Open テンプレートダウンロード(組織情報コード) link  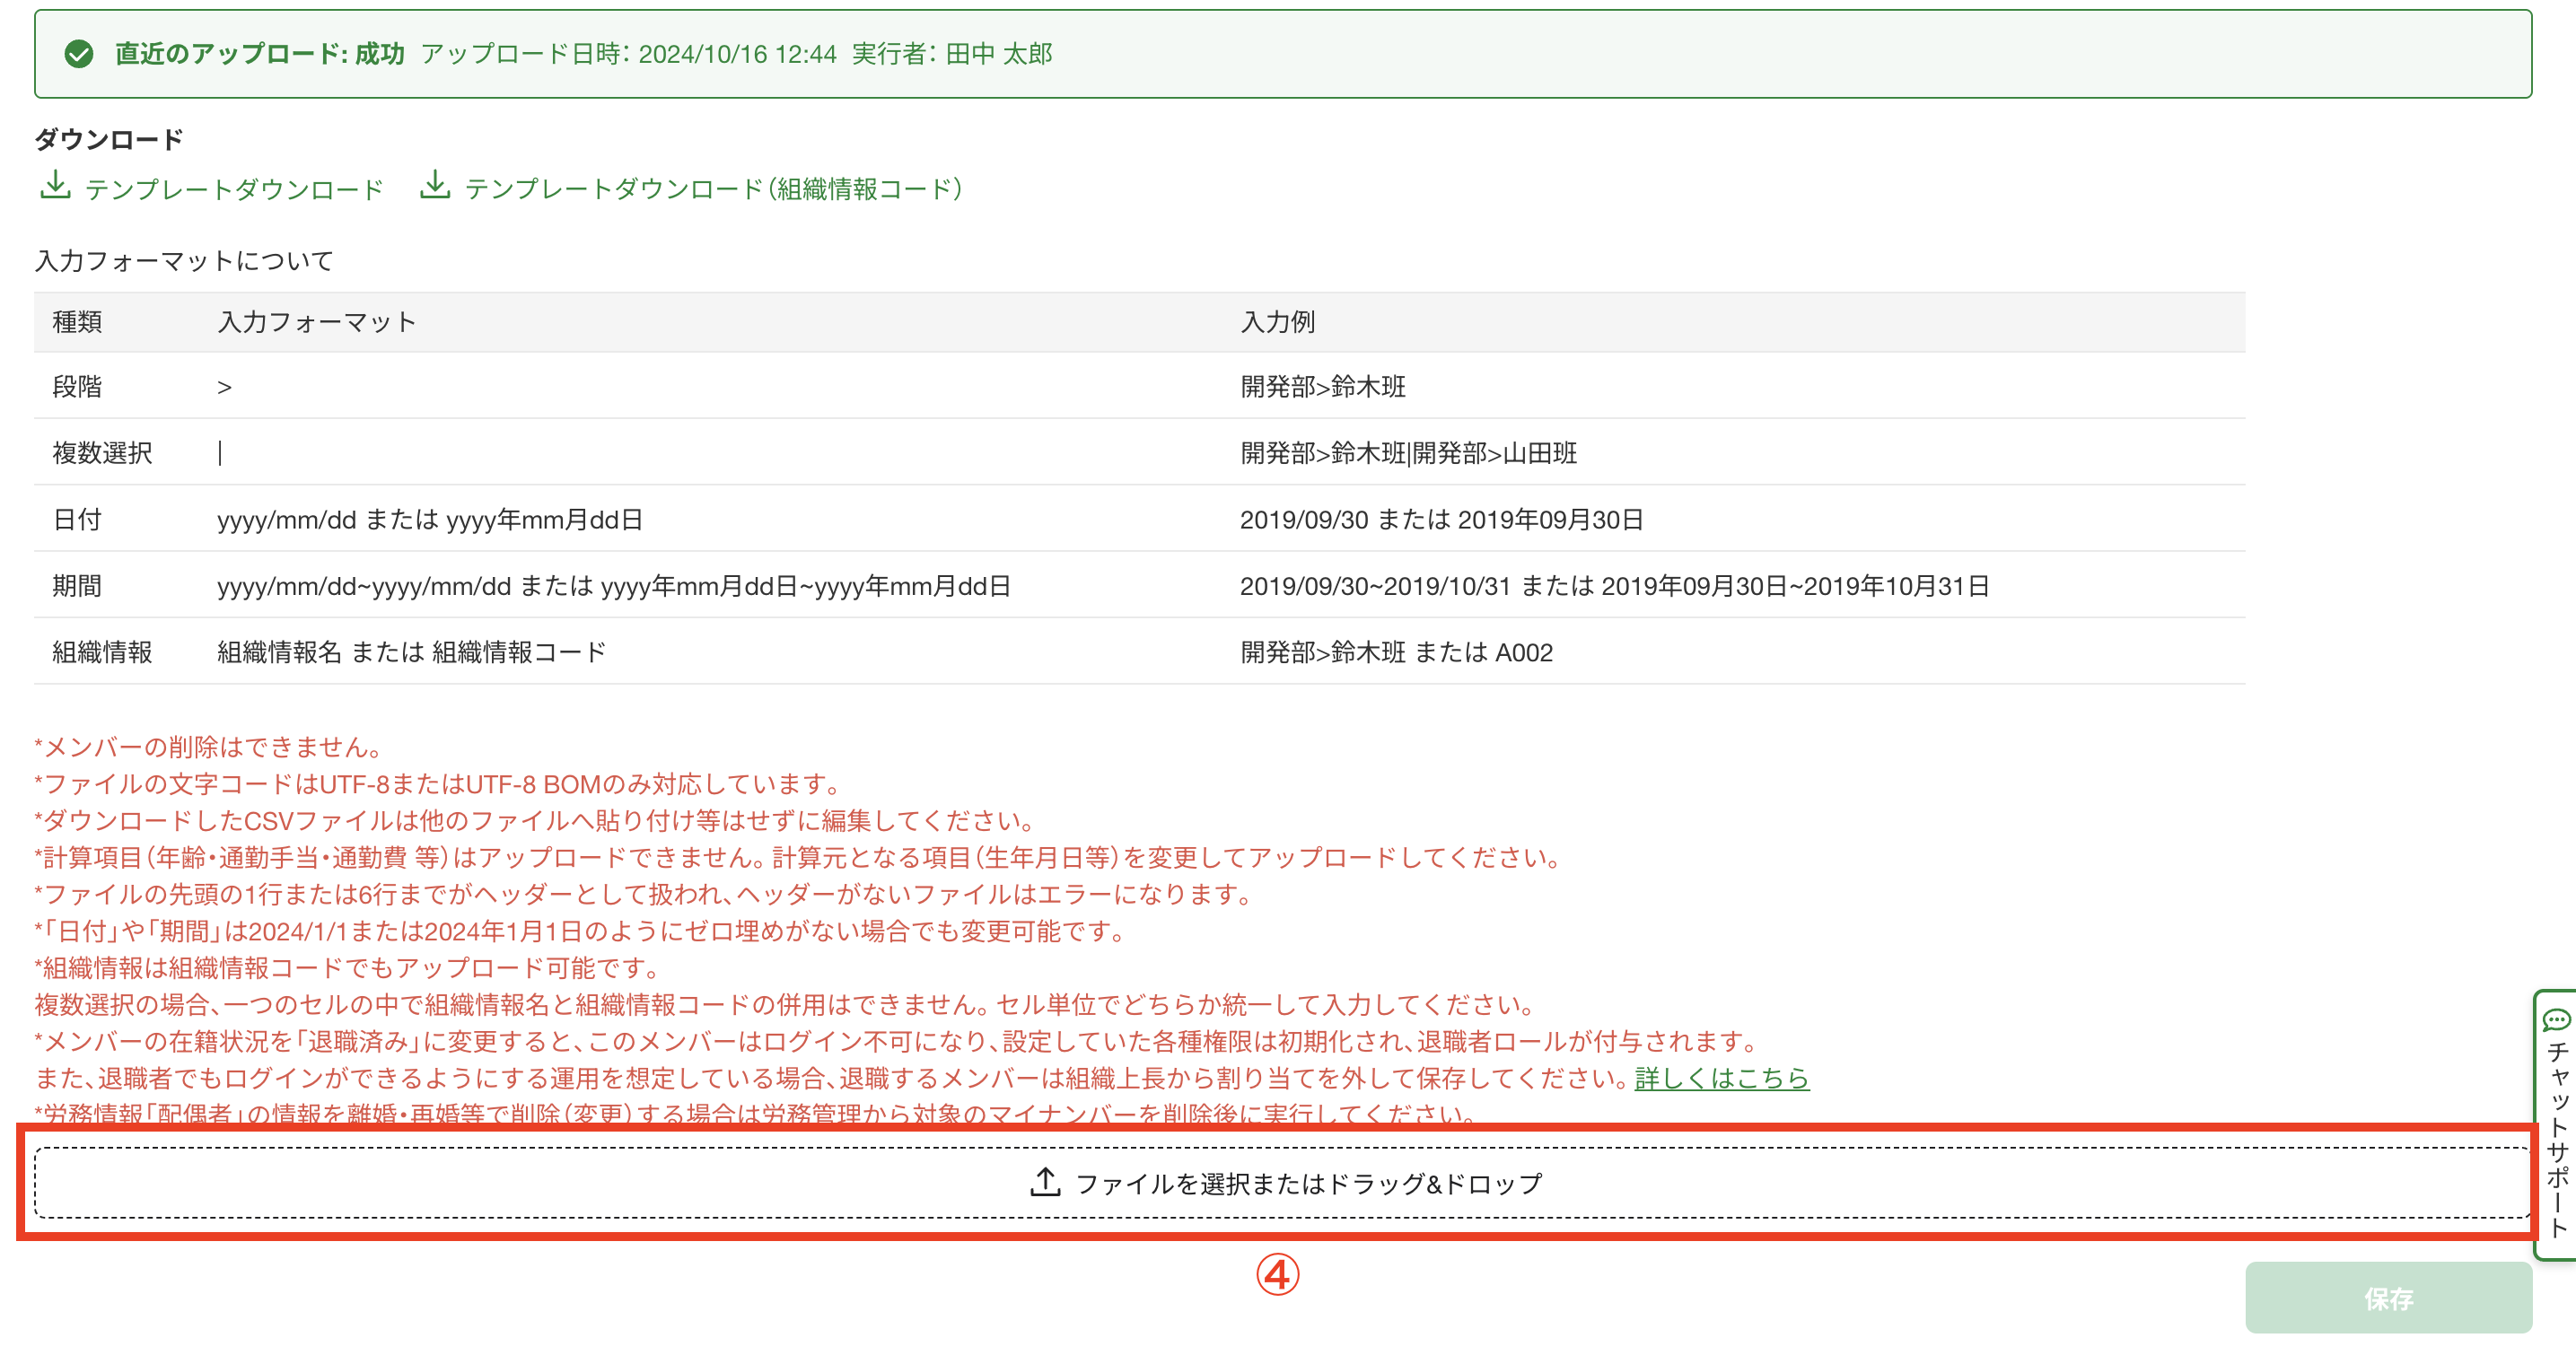(714, 189)
